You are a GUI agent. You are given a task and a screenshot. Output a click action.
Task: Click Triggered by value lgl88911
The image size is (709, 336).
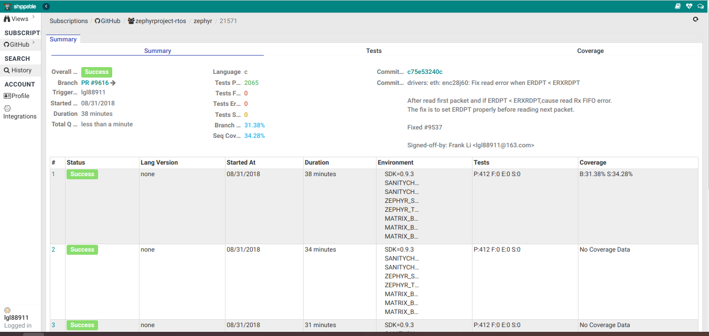[93, 92]
